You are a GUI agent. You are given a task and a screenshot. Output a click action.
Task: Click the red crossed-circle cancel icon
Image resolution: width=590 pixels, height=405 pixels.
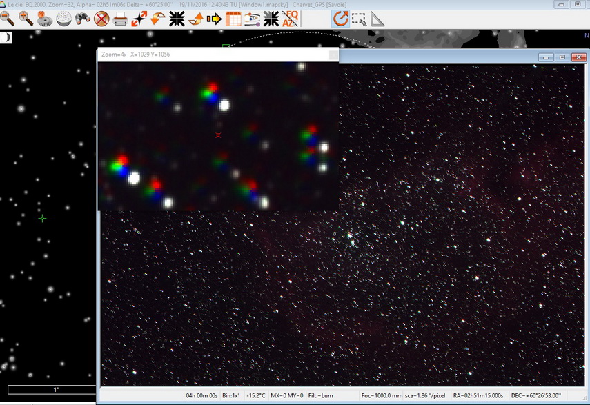(101, 19)
